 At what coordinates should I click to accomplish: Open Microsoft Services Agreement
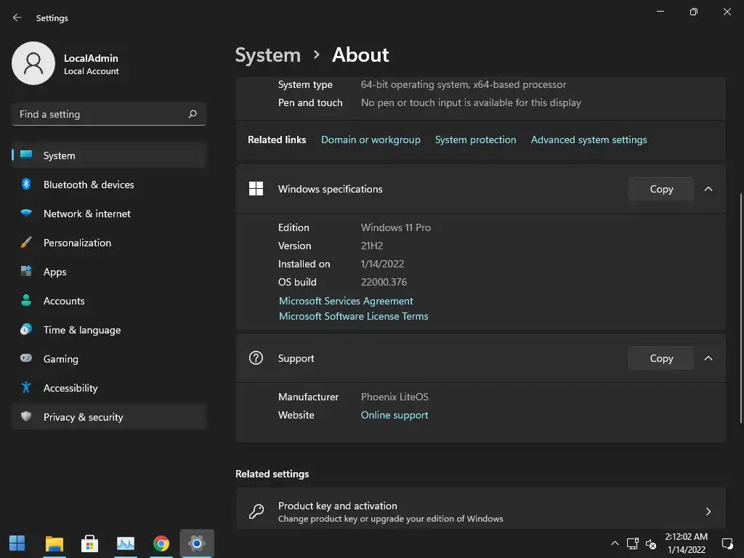coord(346,301)
